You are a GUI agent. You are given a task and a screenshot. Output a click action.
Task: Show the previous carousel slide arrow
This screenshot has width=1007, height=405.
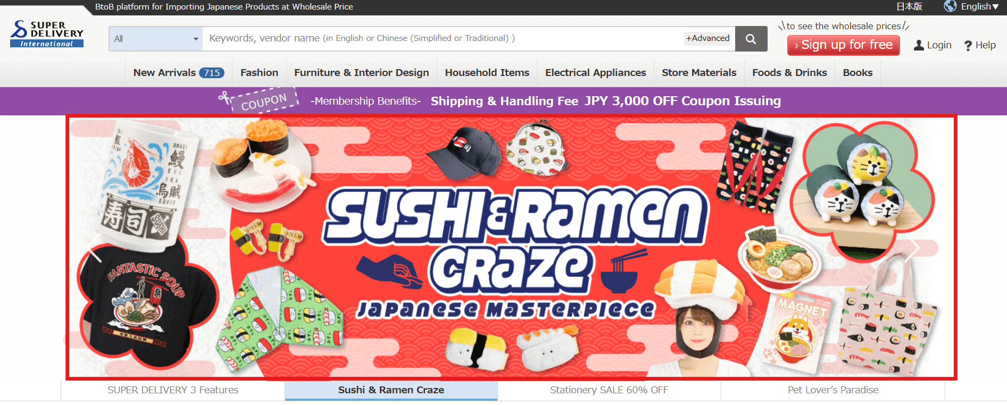click(95, 248)
